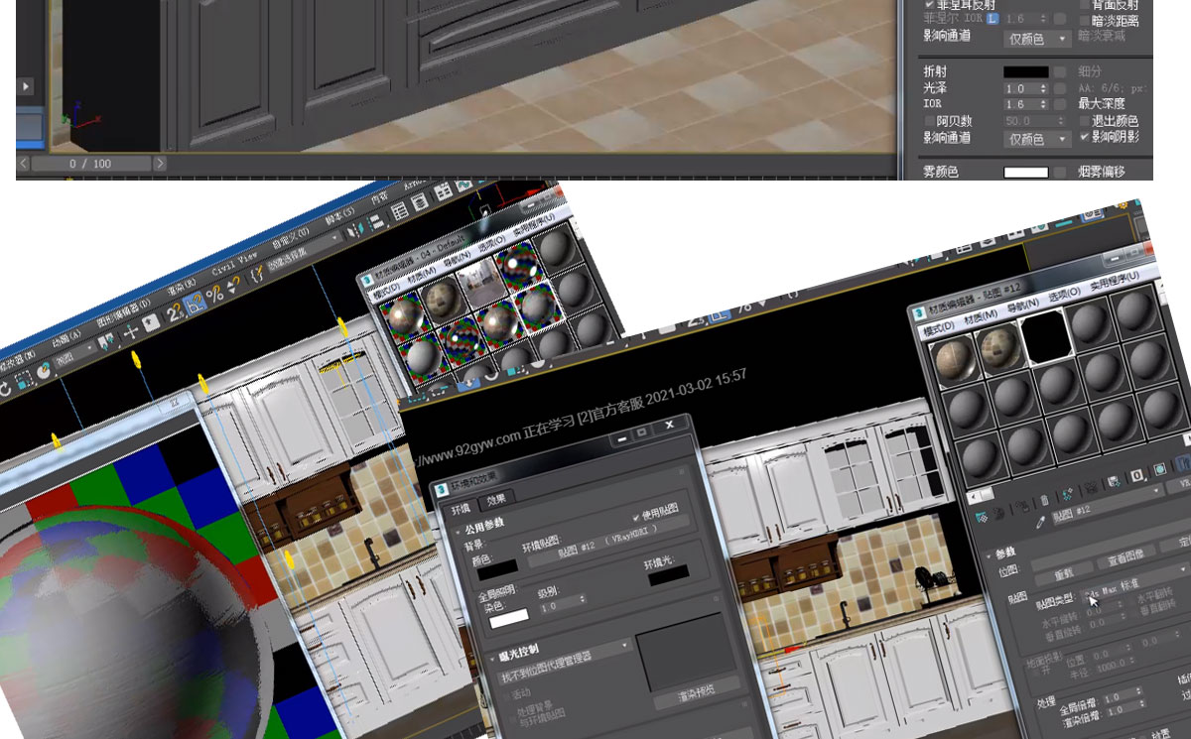Image resolution: width=1191 pixels, height=739 pixels.
Task: Click the map slot button beside IOR value
Action: pyautogui.click(x=1060, y=104)
